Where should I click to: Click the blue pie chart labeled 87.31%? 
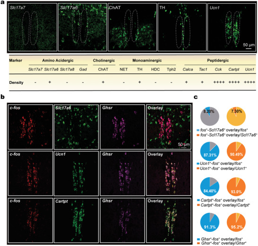coord(210,151)
